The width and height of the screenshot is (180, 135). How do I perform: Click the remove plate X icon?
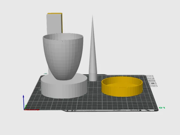150,76
